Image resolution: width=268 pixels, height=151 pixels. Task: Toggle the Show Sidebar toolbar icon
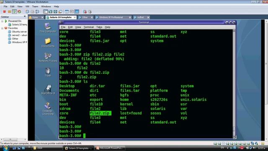tap(46, 12)
